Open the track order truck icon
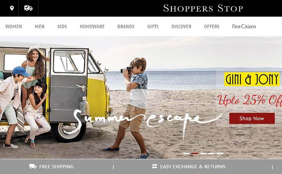 point(29,8)
